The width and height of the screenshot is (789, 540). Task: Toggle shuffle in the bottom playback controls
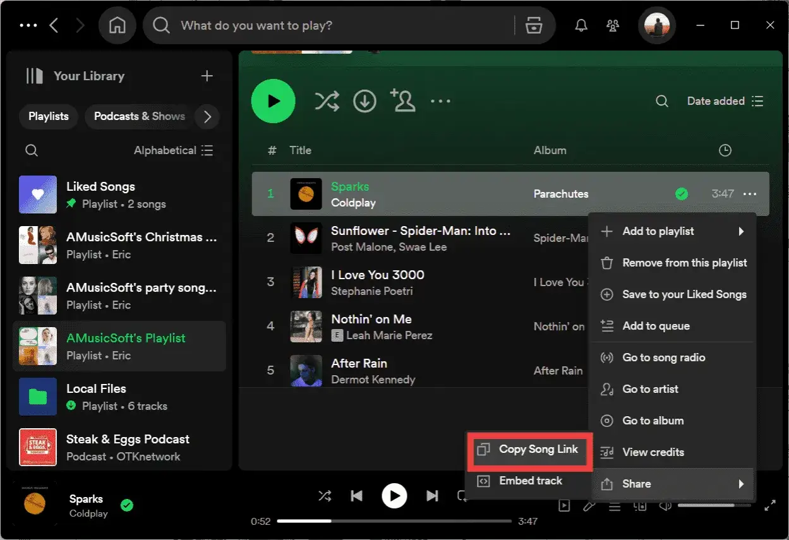click(325, 496)
